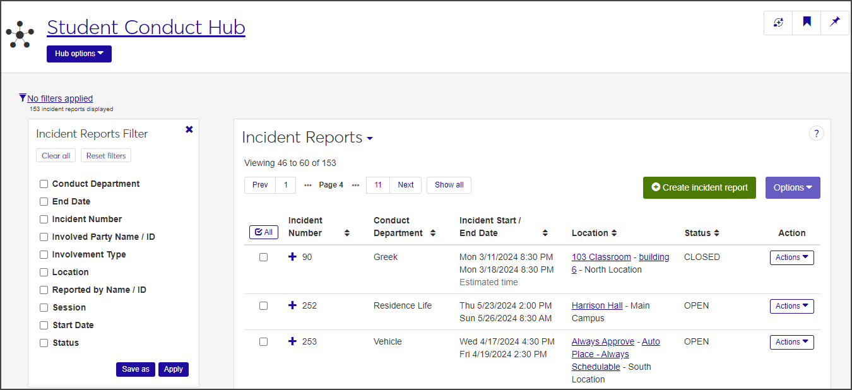
Task: Open the Hub options dropdown
Action: pos(79,54)
